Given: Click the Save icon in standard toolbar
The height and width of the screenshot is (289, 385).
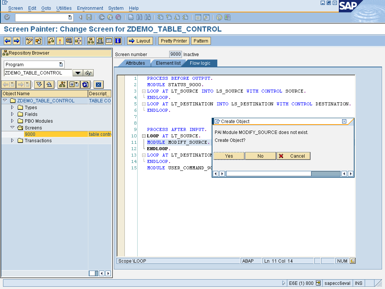Looking at the screenshot, I should click(x=89, y=17).
